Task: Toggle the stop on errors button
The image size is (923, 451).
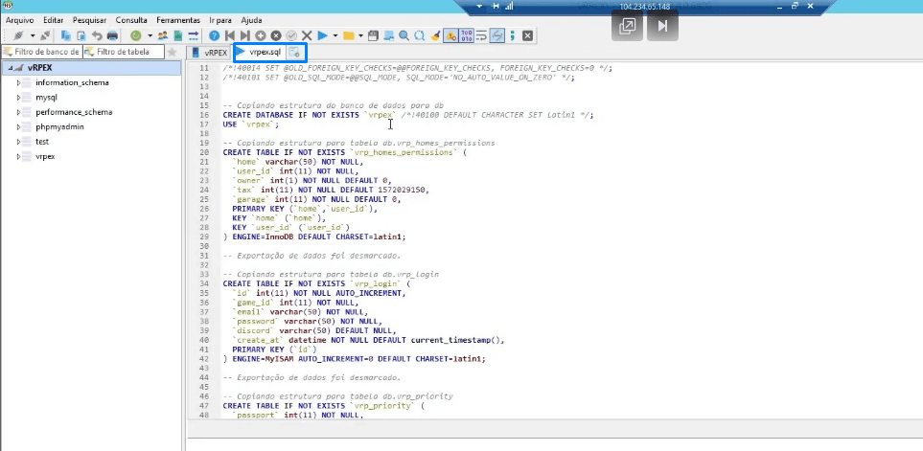Action: 450,35
